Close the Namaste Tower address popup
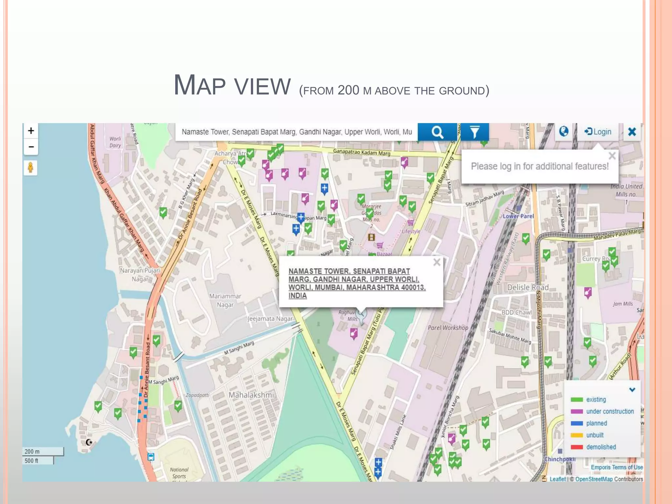 click(436, 262)
